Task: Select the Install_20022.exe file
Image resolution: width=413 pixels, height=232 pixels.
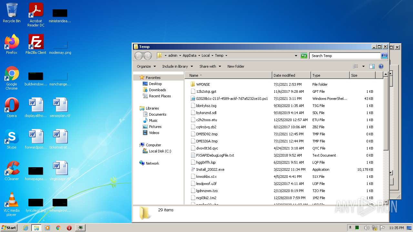Action: point(210,169)
